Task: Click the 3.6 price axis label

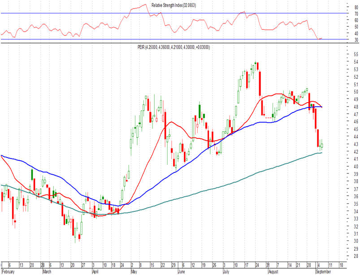Action: click(356, 196)
